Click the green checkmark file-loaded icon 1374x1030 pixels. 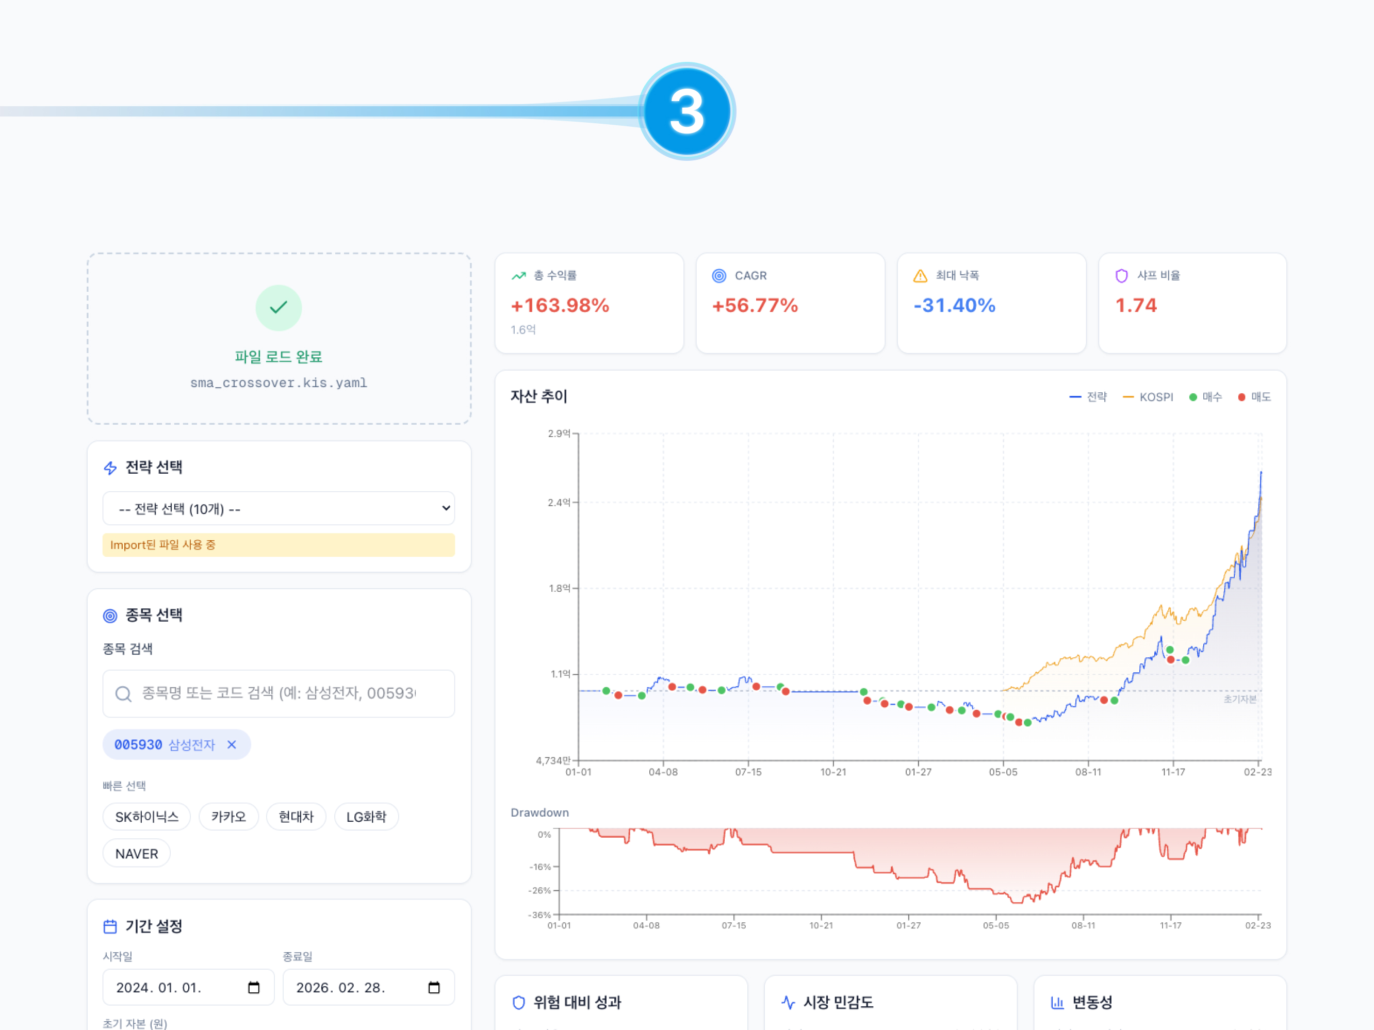tap(279, 307)
